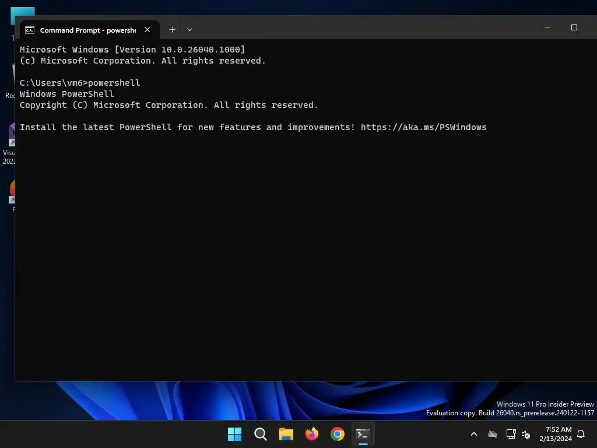Screen dimensions: 597x448
Task: Click the Microsoft Windows version line
Action: point(132,50)
